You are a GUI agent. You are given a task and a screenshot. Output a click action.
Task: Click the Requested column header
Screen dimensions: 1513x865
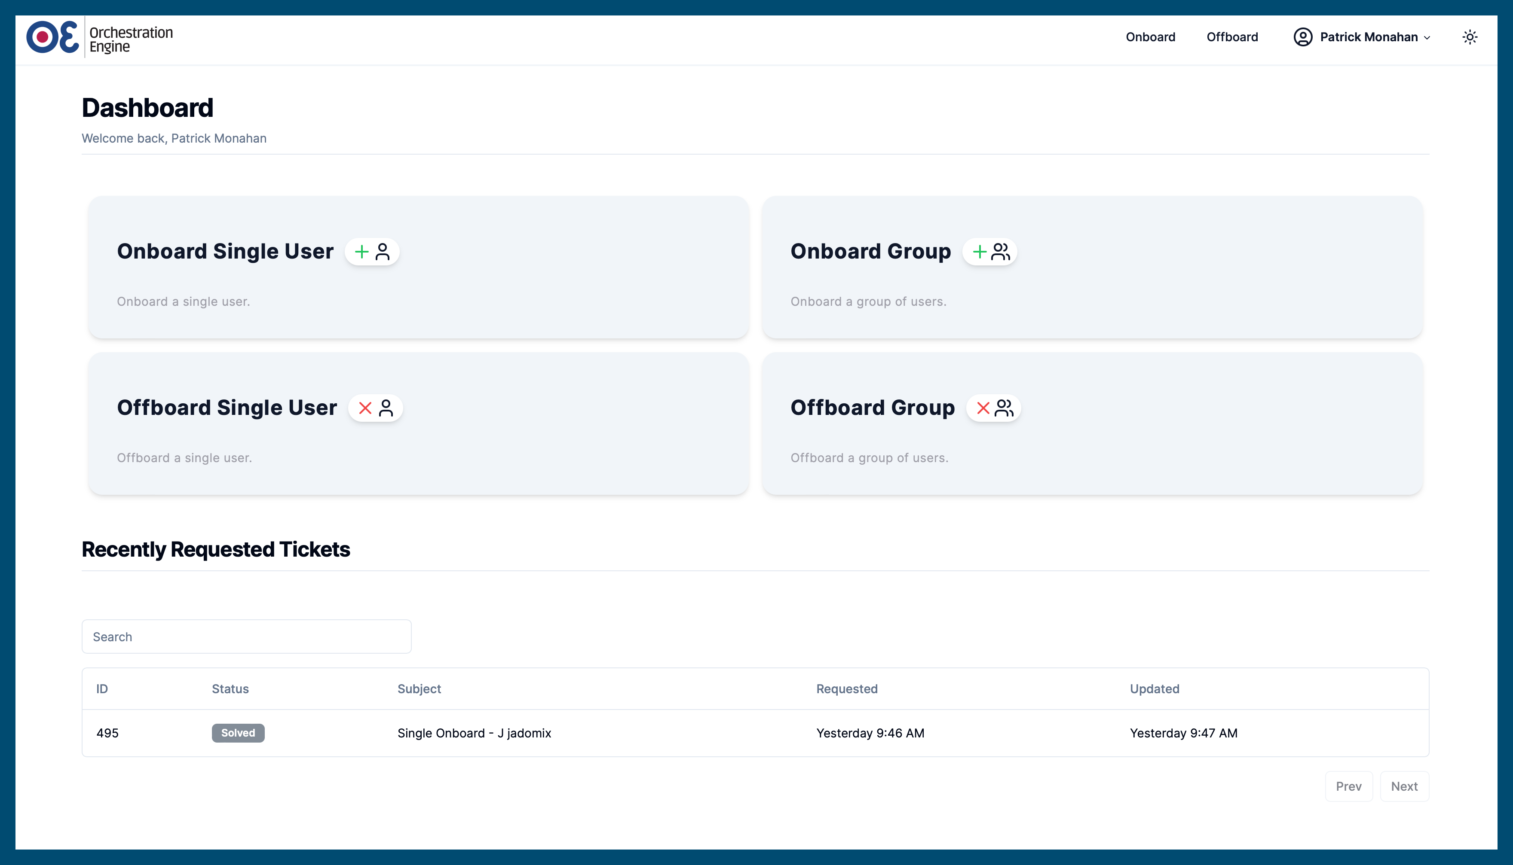(847, 688)
